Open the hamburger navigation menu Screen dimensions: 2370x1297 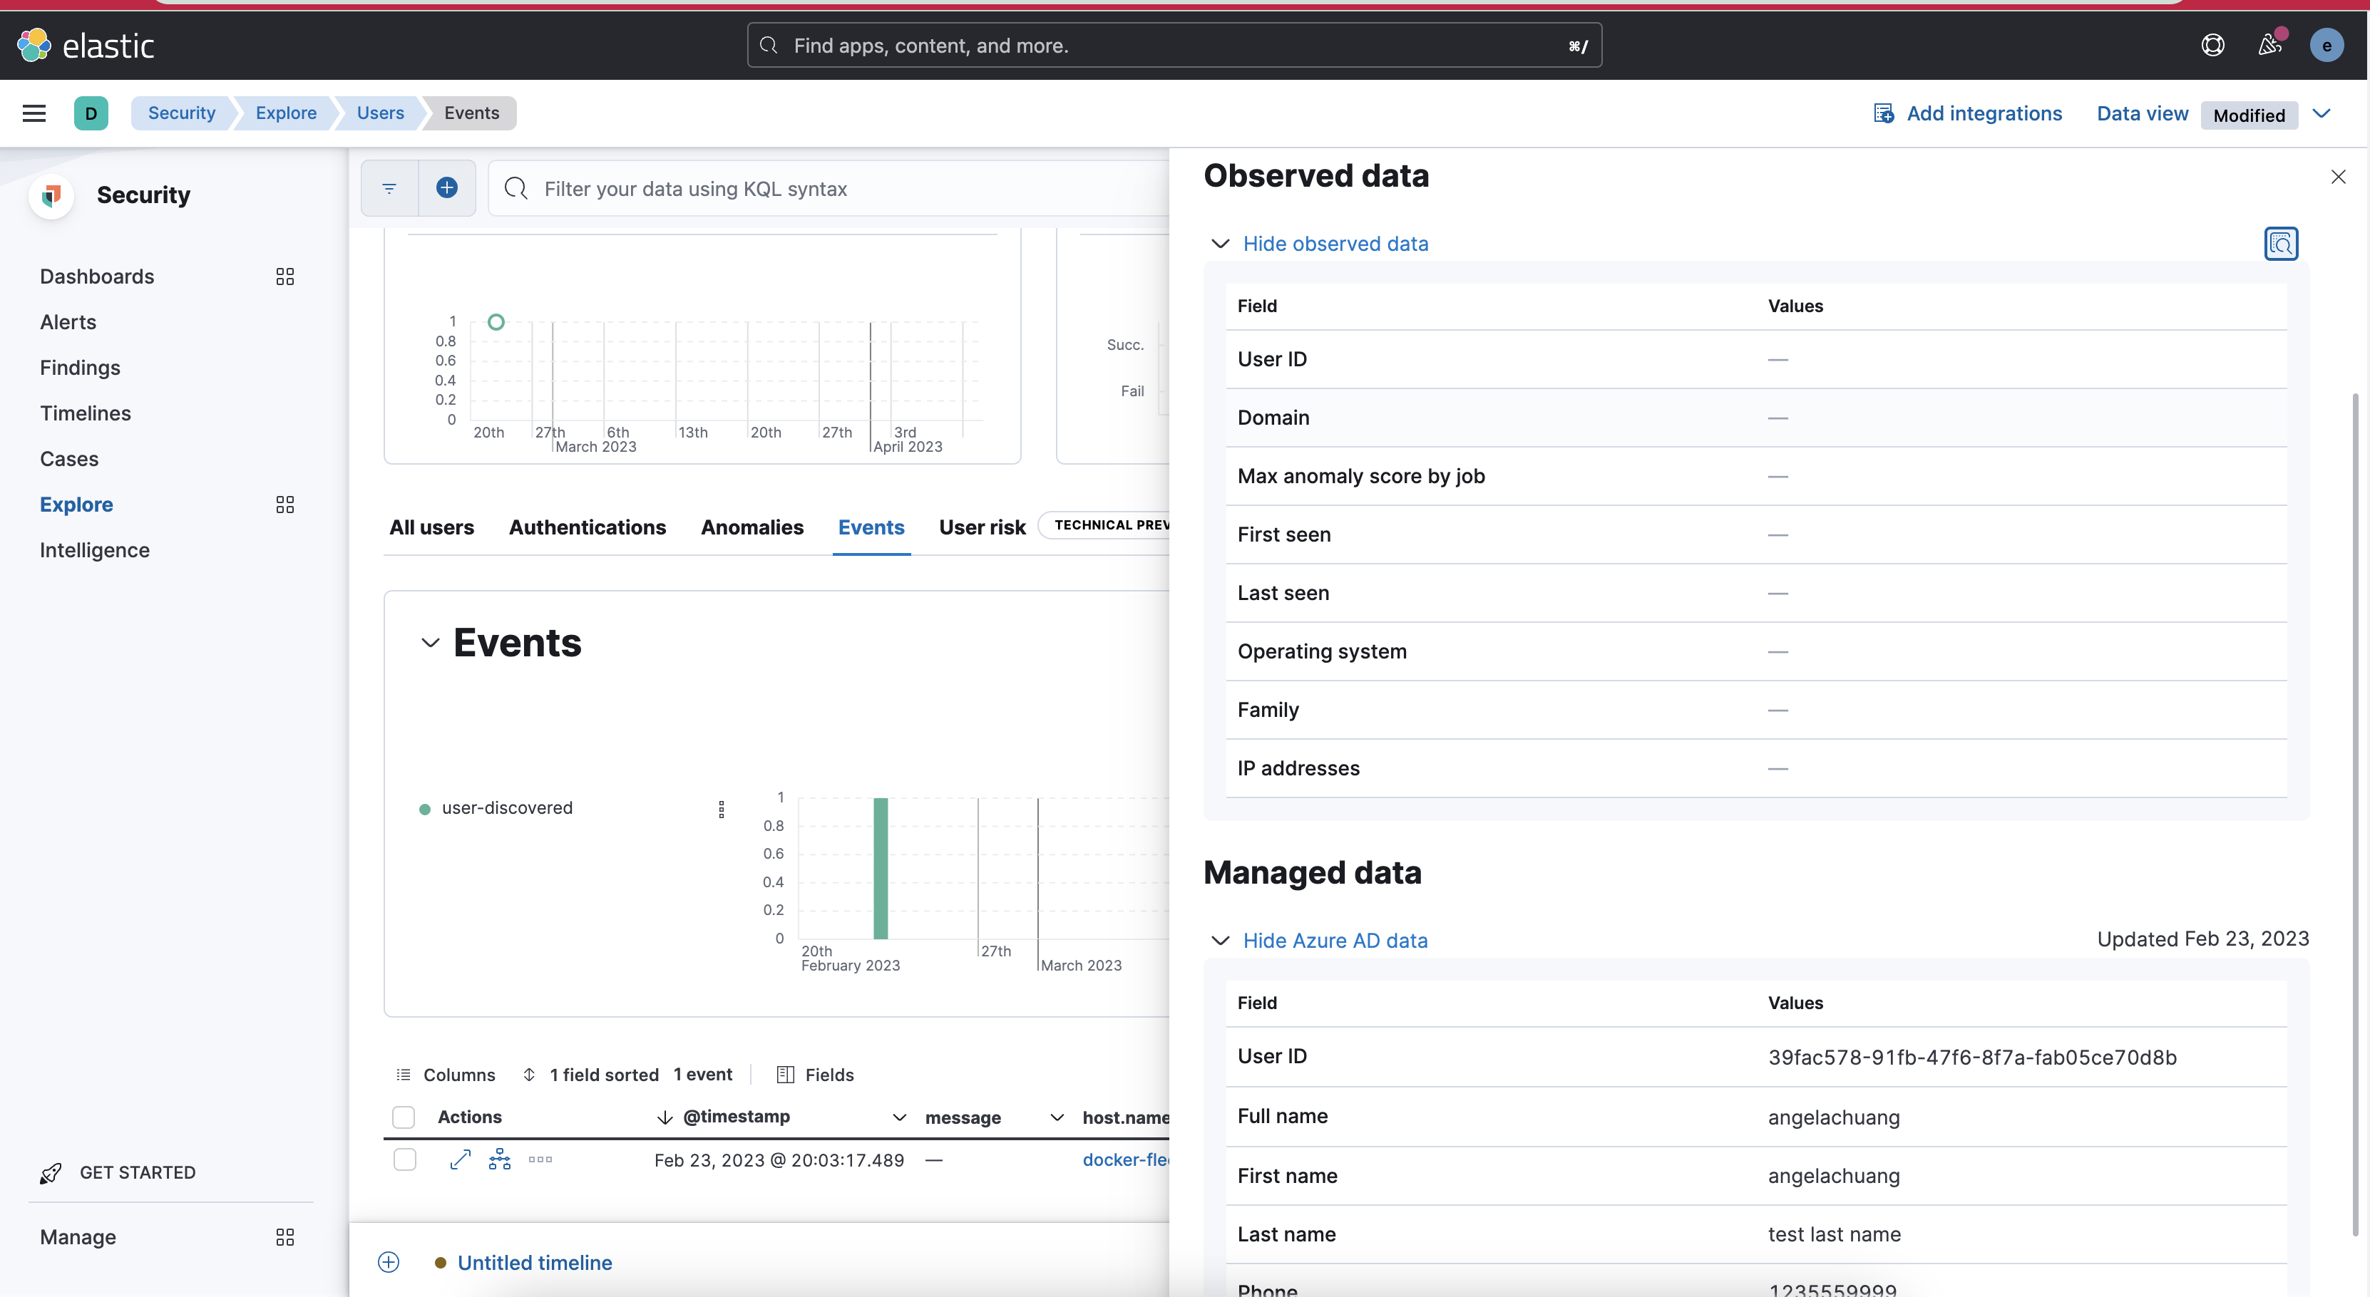[34, 113]
